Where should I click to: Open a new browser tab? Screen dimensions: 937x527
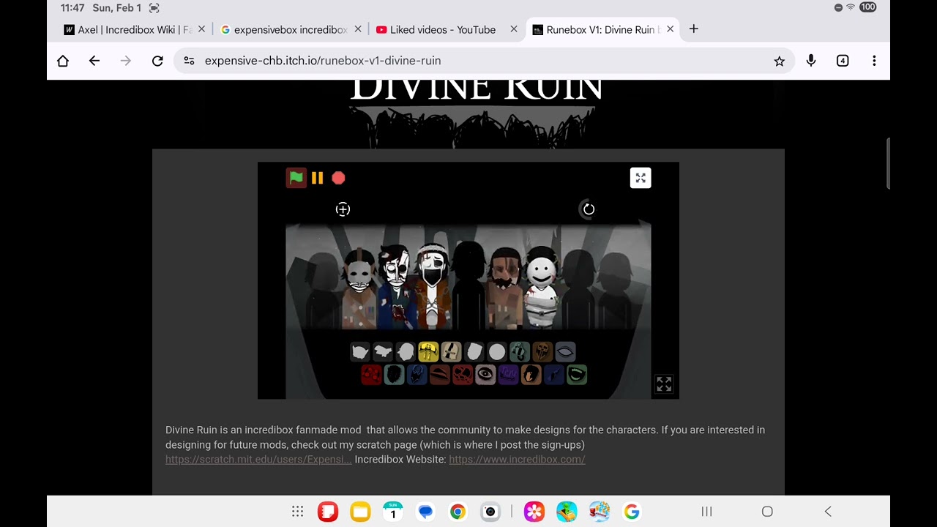tap(694, 29)
